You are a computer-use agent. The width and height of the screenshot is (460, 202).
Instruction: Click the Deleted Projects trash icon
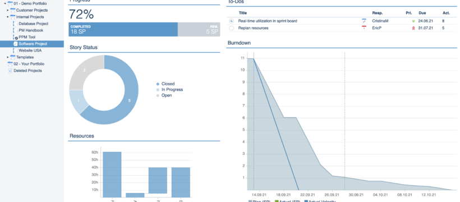click(10, 71)
